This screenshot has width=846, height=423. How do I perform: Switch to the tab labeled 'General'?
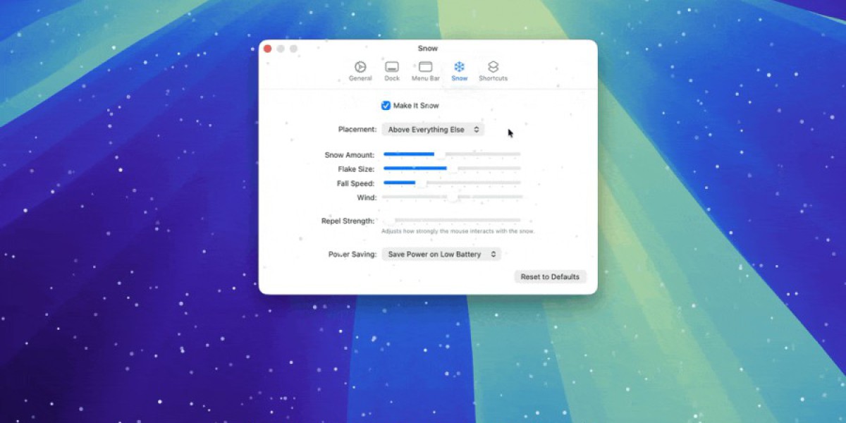tap(360, 78)
